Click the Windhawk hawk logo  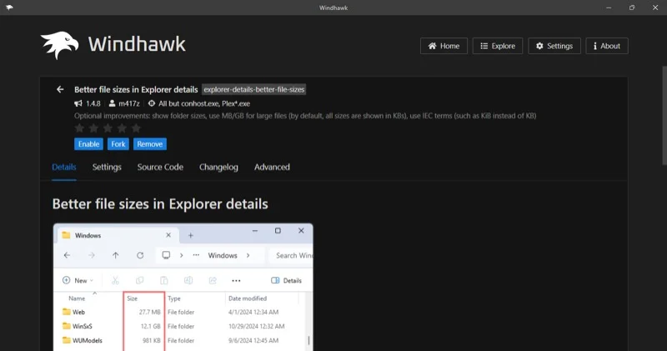click(59, 45)
